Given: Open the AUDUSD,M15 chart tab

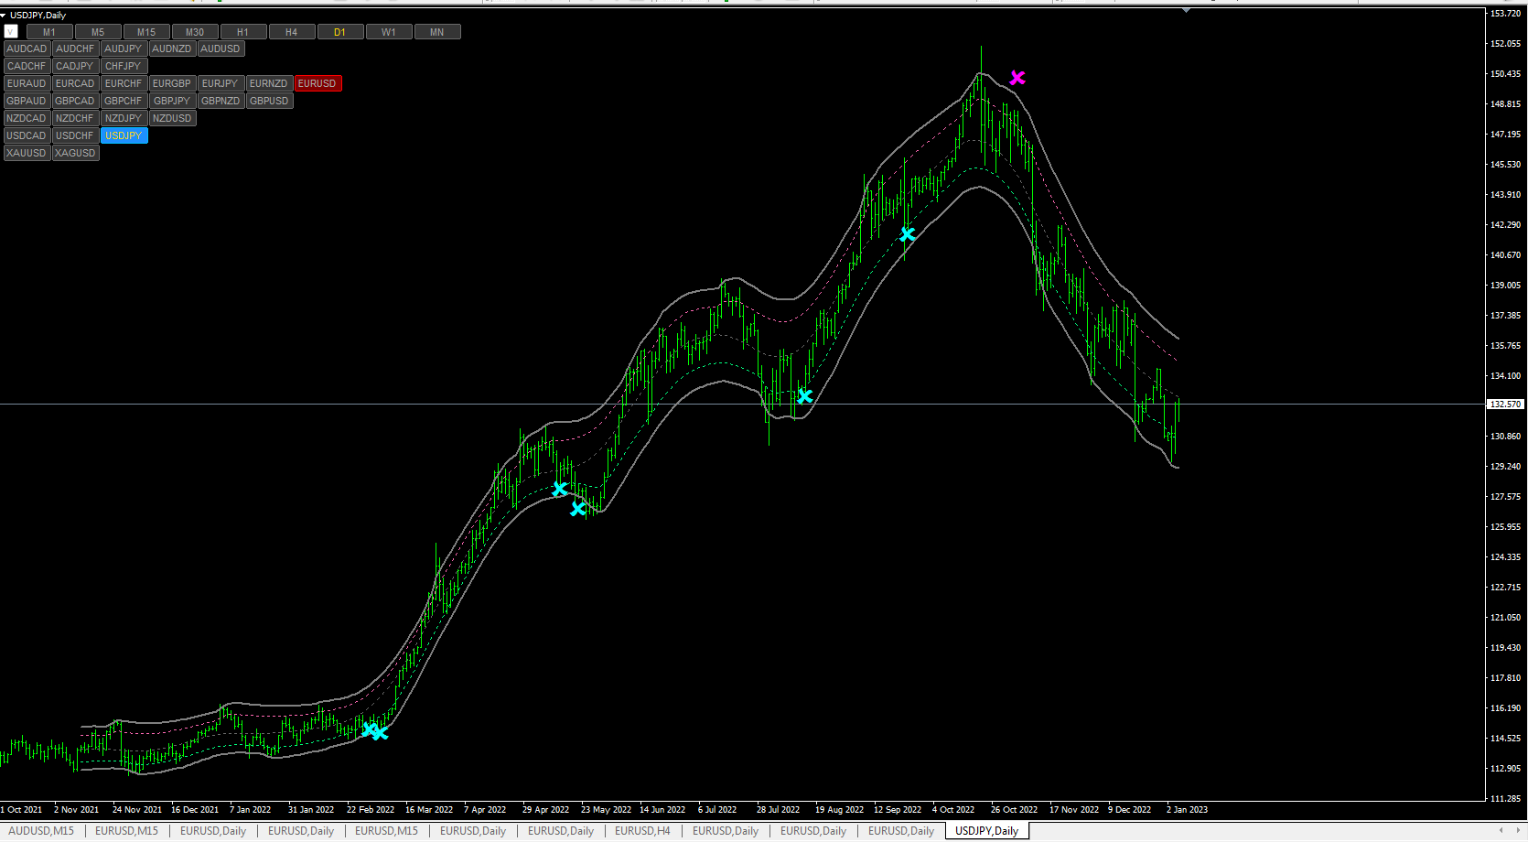Looking at the screenshot, I should (x=41, y=831).
